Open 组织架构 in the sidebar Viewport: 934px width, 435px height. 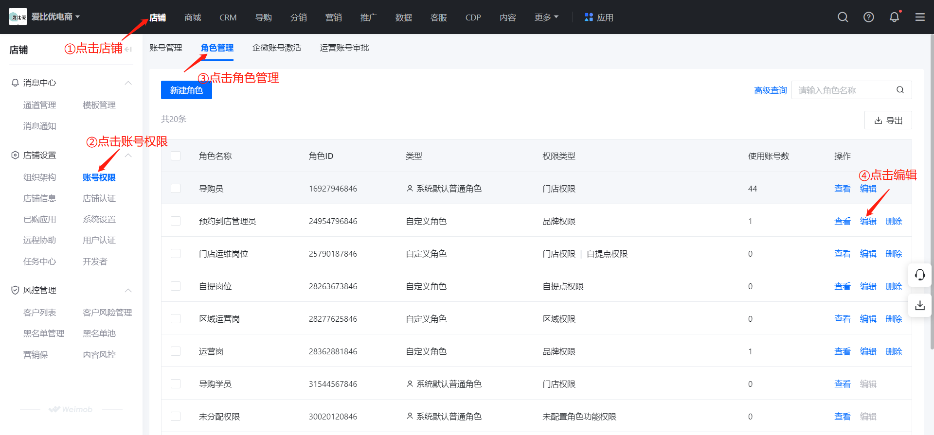click(x=39, y=177)
